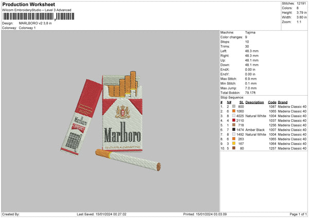The height and width of the screenshot is (218, 309).
Task: Click the Max Stitch value '6.9 mm'
Action: click(x=251, y=79)
